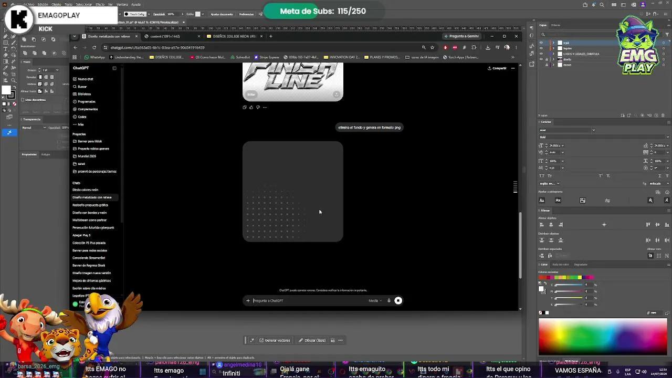Expand the diseño layer arrow
Screen dimensions: 672x378
pyautogui.click(x=553, y=59)
